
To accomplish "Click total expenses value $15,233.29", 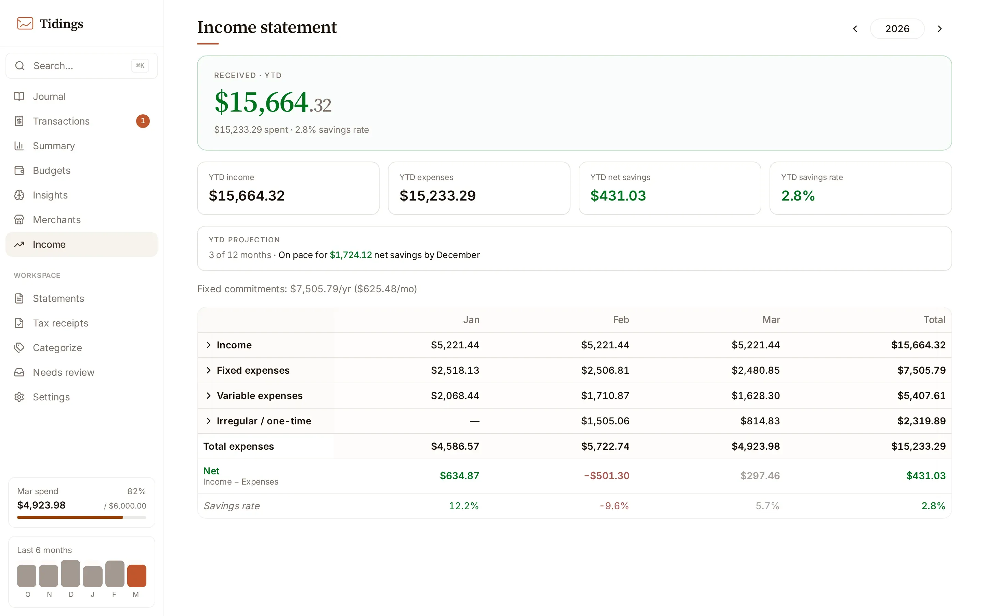I will (x=919, y=446).
